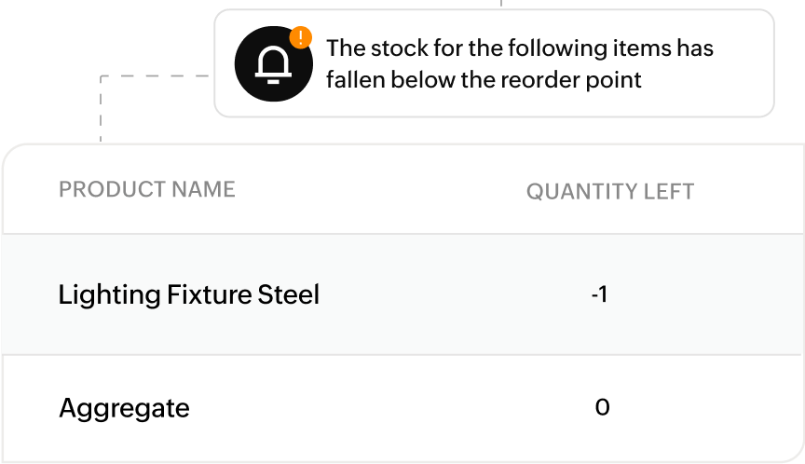Click the bell notification icon
805x464 pixels.
coord(272,63)
